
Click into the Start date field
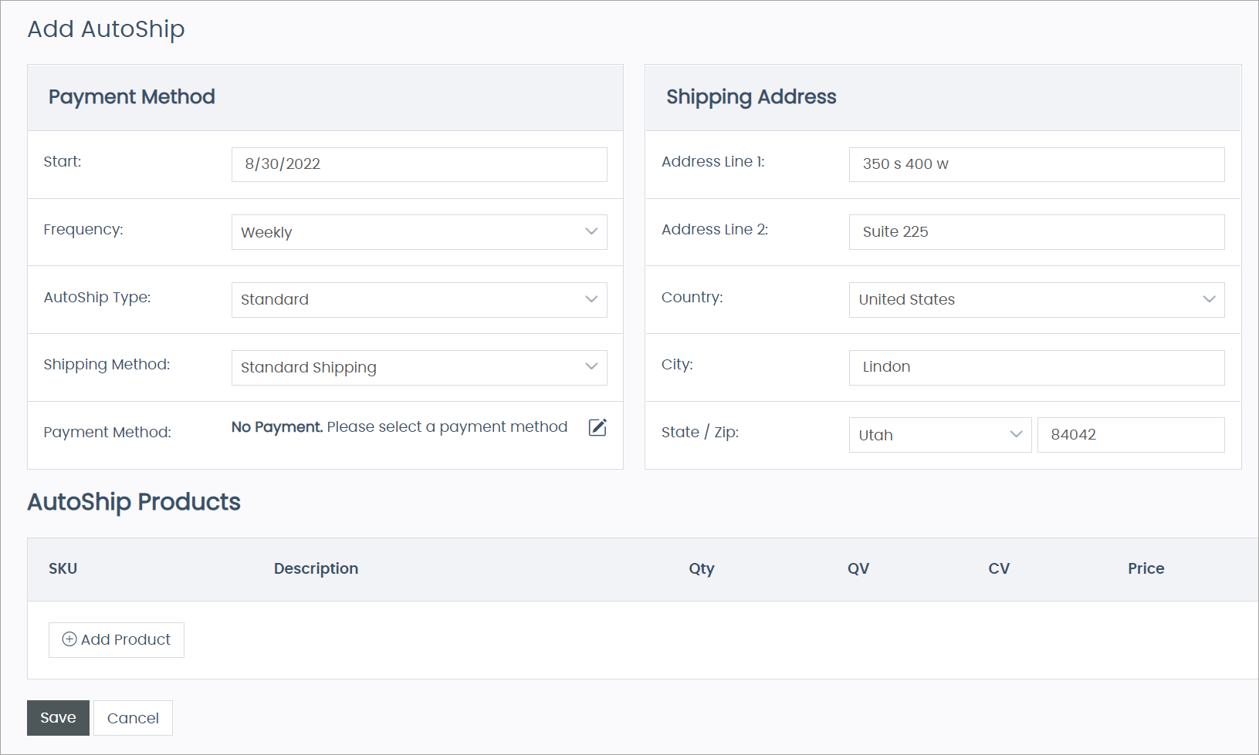click(x=418, y=164)
